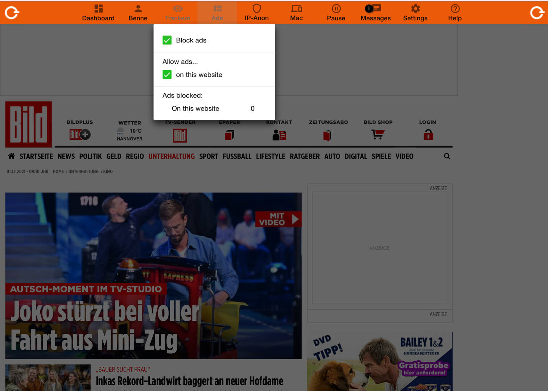Open BILDplus icon
Viewport: 548px width, 391px height.
[80, 134]
